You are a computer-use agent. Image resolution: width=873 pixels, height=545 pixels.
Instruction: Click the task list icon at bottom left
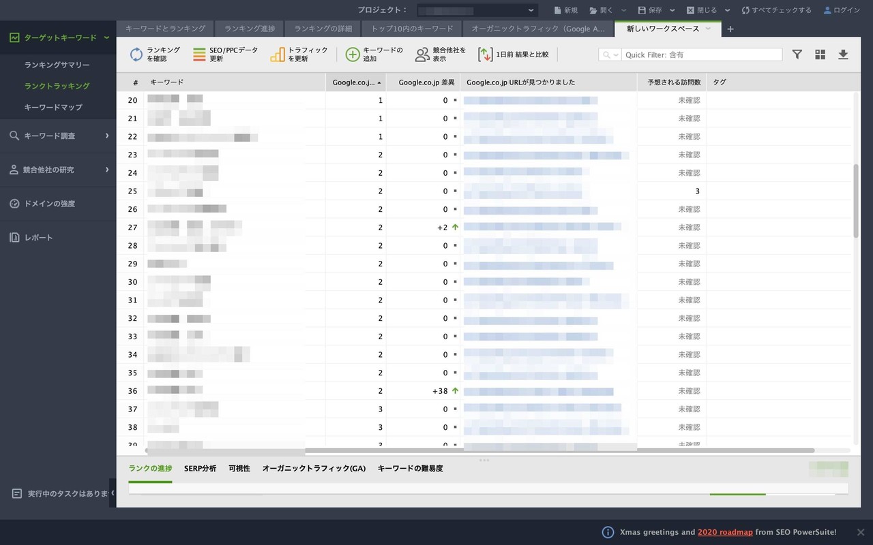(17, 493)
